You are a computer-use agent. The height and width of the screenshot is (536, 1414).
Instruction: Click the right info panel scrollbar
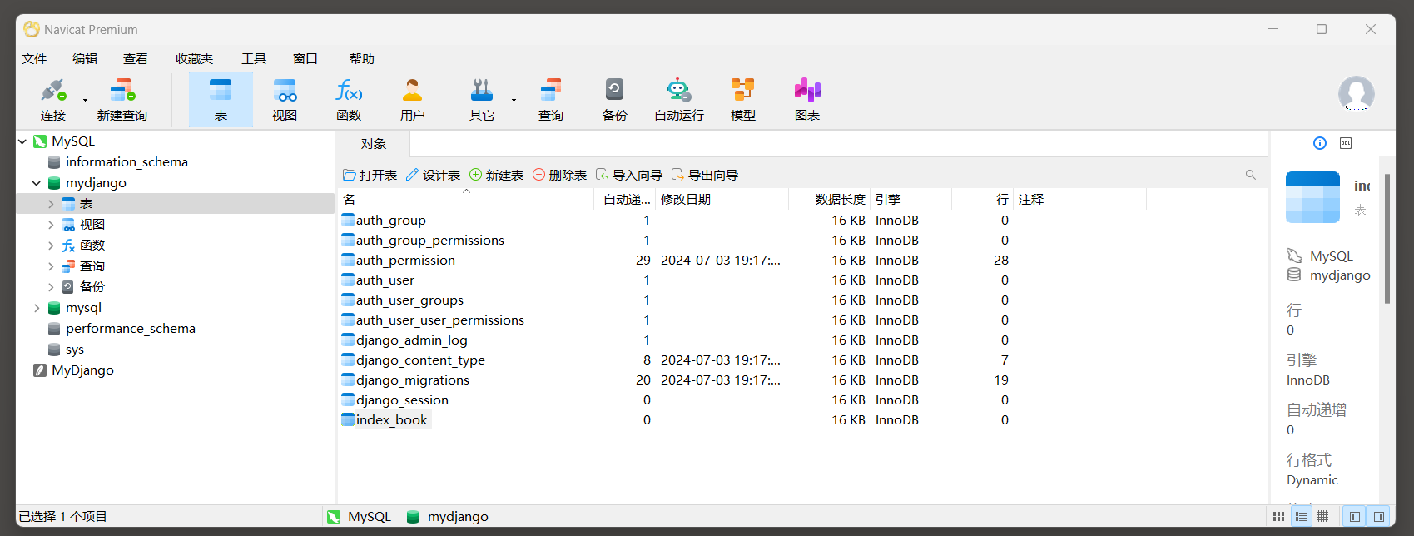(x=1387, y=239)
